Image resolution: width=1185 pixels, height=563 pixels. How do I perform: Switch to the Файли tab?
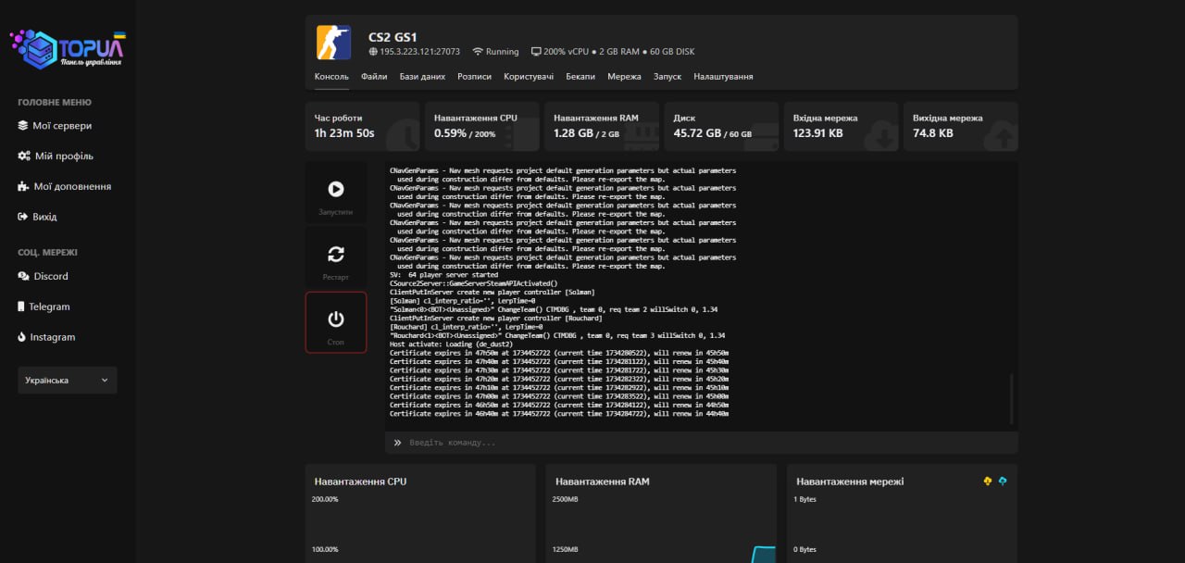[374, 77]
